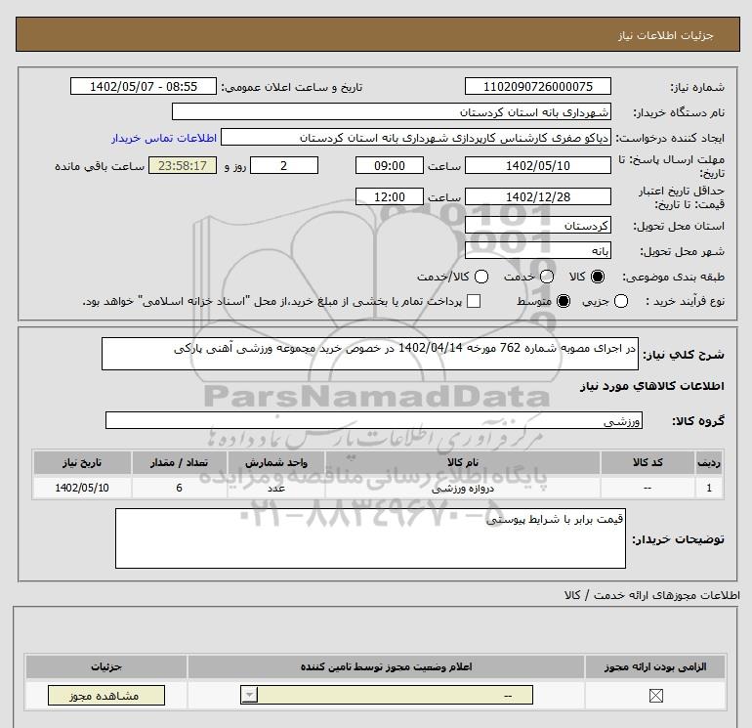
Task: Click the validity hour field 12:00
Action: 390,196
